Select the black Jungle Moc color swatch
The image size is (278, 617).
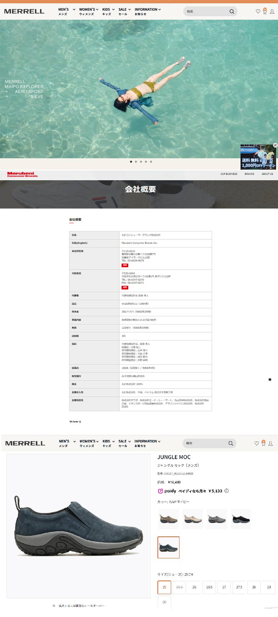pyautogui.click(x=241, y=519)
